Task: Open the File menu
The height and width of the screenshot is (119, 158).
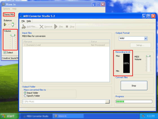Action: point(23,21)
